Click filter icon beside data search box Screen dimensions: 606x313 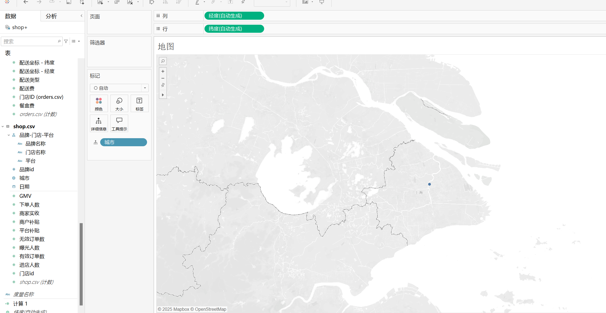click(66, 41)
